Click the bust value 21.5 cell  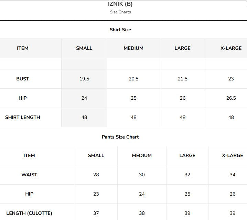coord(183,79)
